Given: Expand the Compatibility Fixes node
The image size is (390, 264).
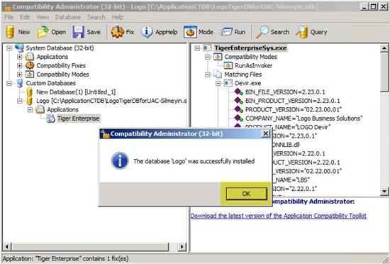Looking at the screenshot, I should (20, 65).
